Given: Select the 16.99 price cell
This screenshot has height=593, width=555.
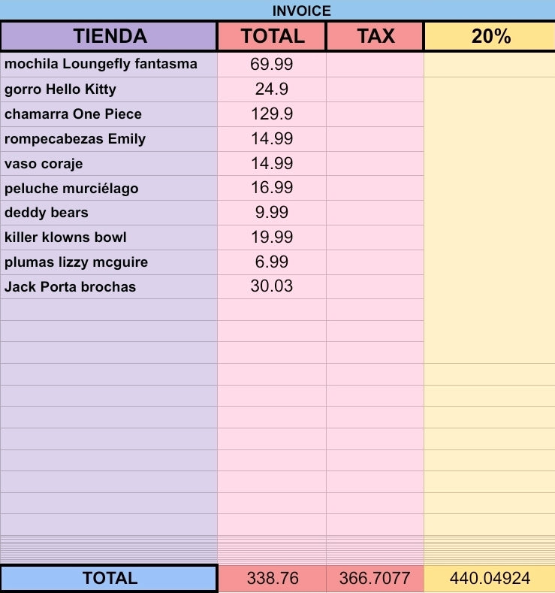Looking at the screenshot, I should coord(272,188).
